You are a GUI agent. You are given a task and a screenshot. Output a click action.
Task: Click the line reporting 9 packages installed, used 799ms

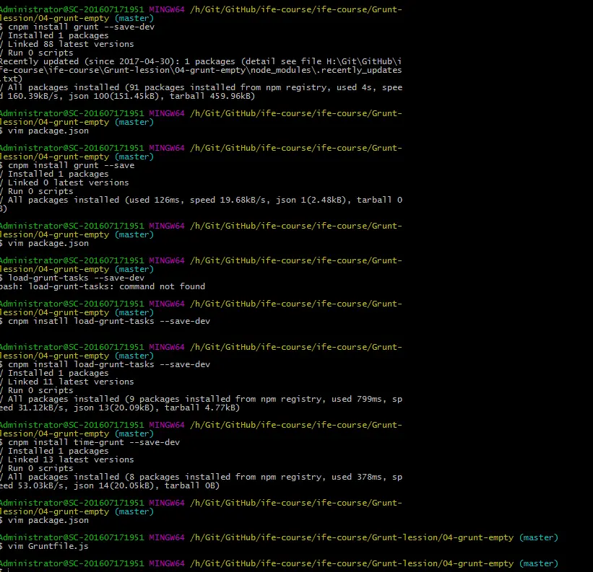pos(202,399)
